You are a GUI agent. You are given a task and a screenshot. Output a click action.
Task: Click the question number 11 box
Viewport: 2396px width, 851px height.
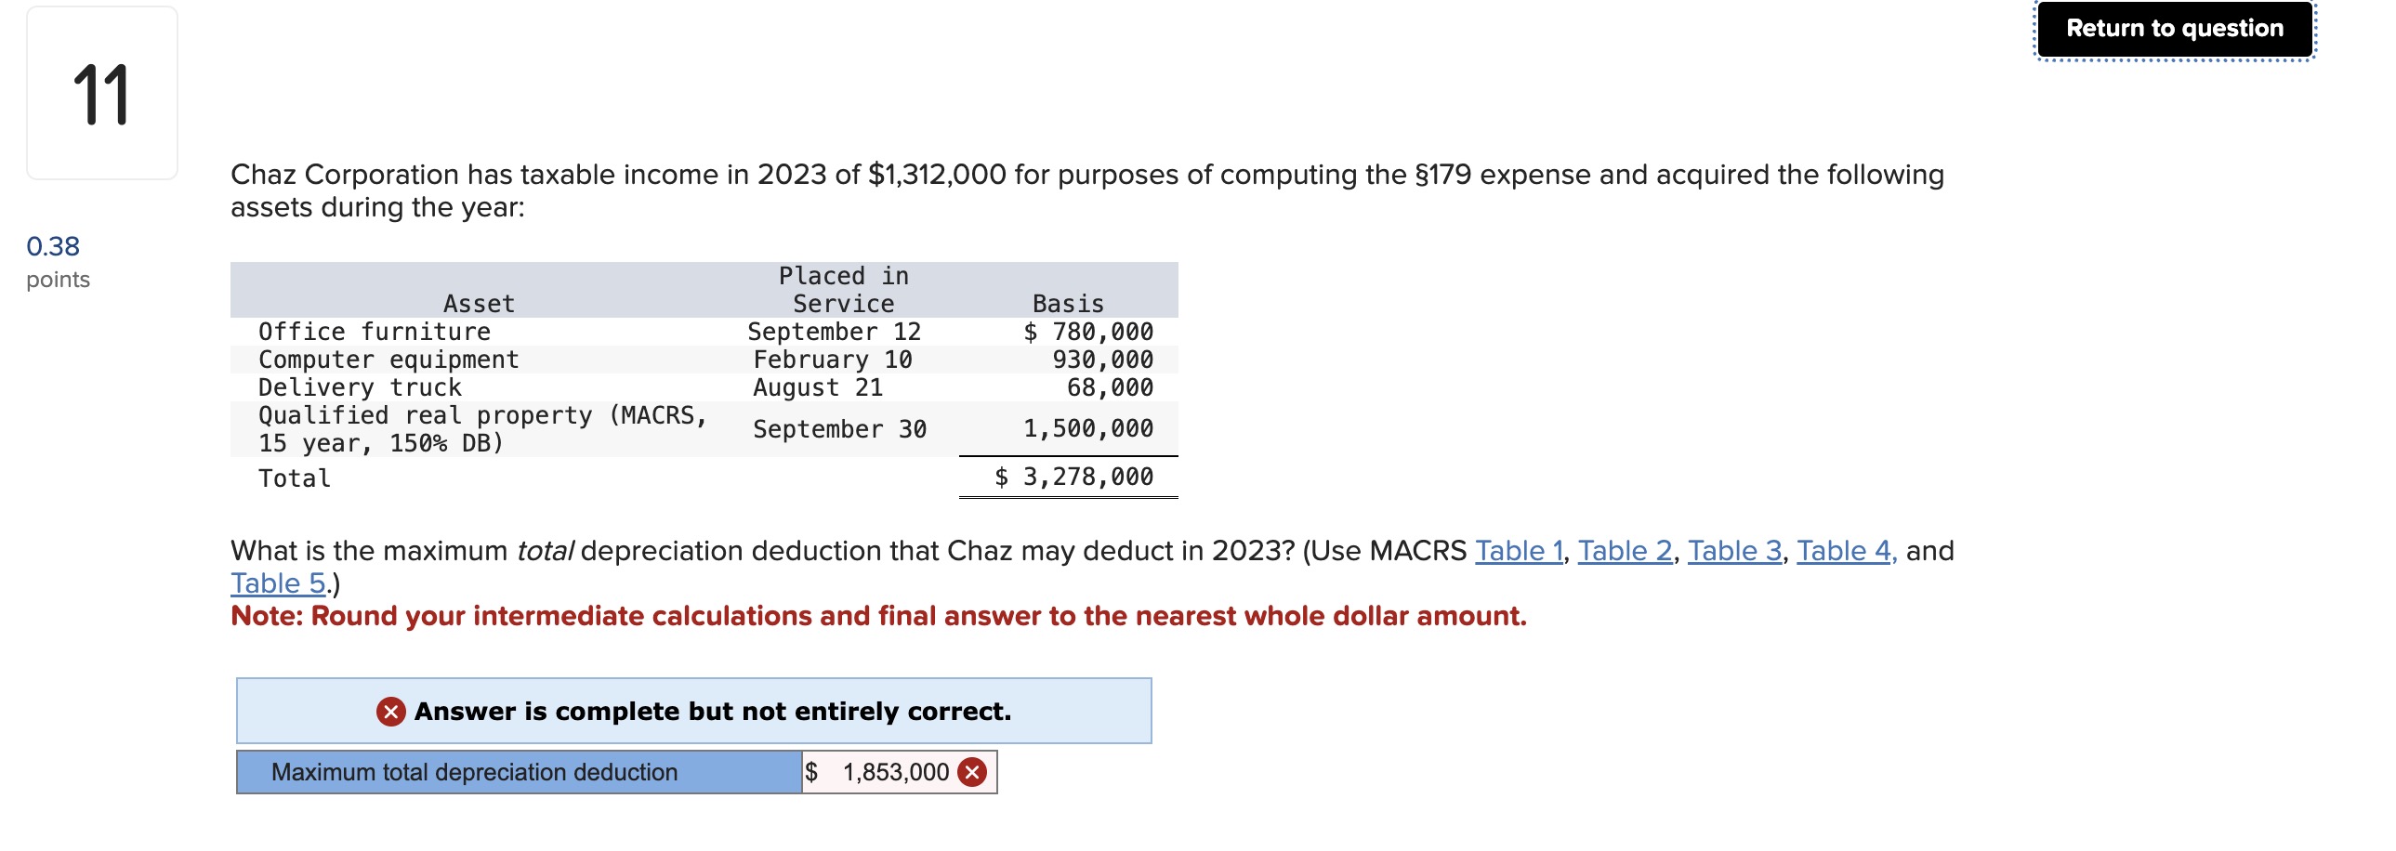(102, 93)
